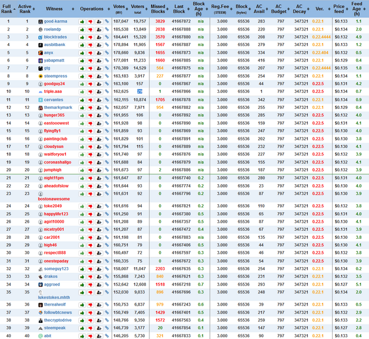This screenshot has width=369, height=339.
Task: Sort by AC Avail header
Action: click(260, 9)
